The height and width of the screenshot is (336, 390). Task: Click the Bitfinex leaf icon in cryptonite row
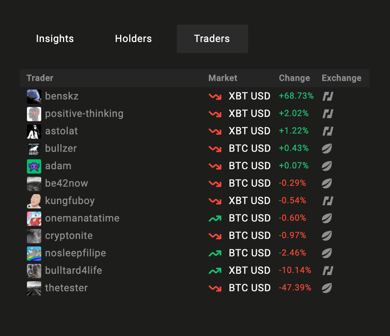(x=327, y=235)
